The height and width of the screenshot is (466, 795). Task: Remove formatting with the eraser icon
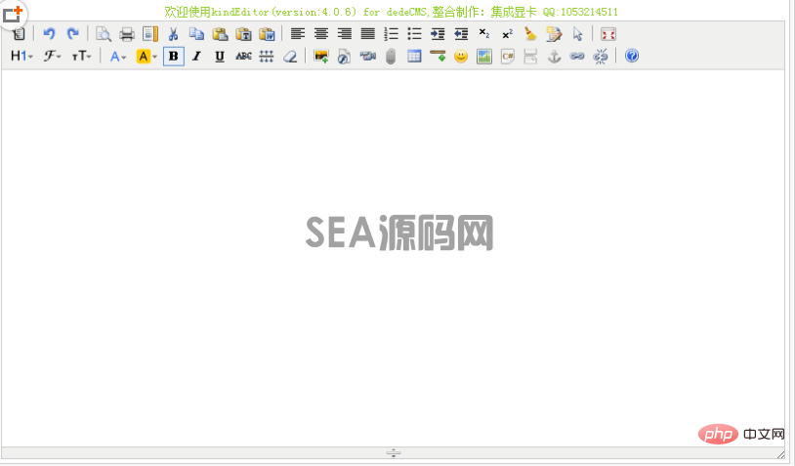[290, 57]
